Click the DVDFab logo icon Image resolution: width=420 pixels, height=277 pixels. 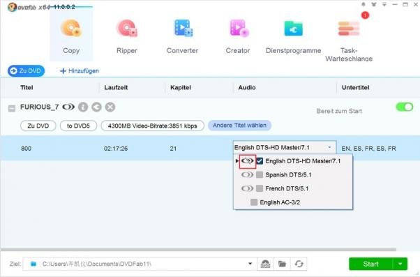[x=12, y=7]
